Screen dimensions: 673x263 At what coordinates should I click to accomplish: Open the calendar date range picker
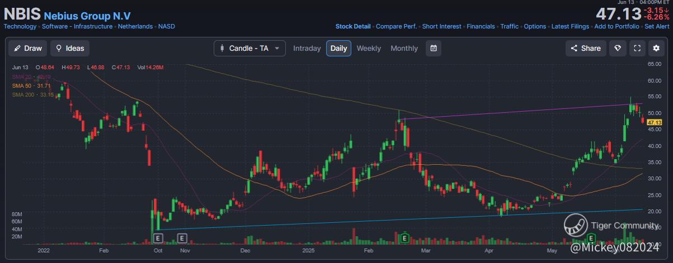point(434,48)
